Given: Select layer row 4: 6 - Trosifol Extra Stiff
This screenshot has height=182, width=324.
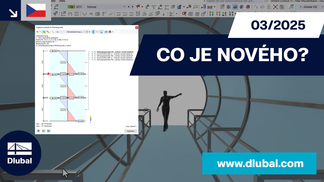Looking at the screenshot, I should [112, 58].
